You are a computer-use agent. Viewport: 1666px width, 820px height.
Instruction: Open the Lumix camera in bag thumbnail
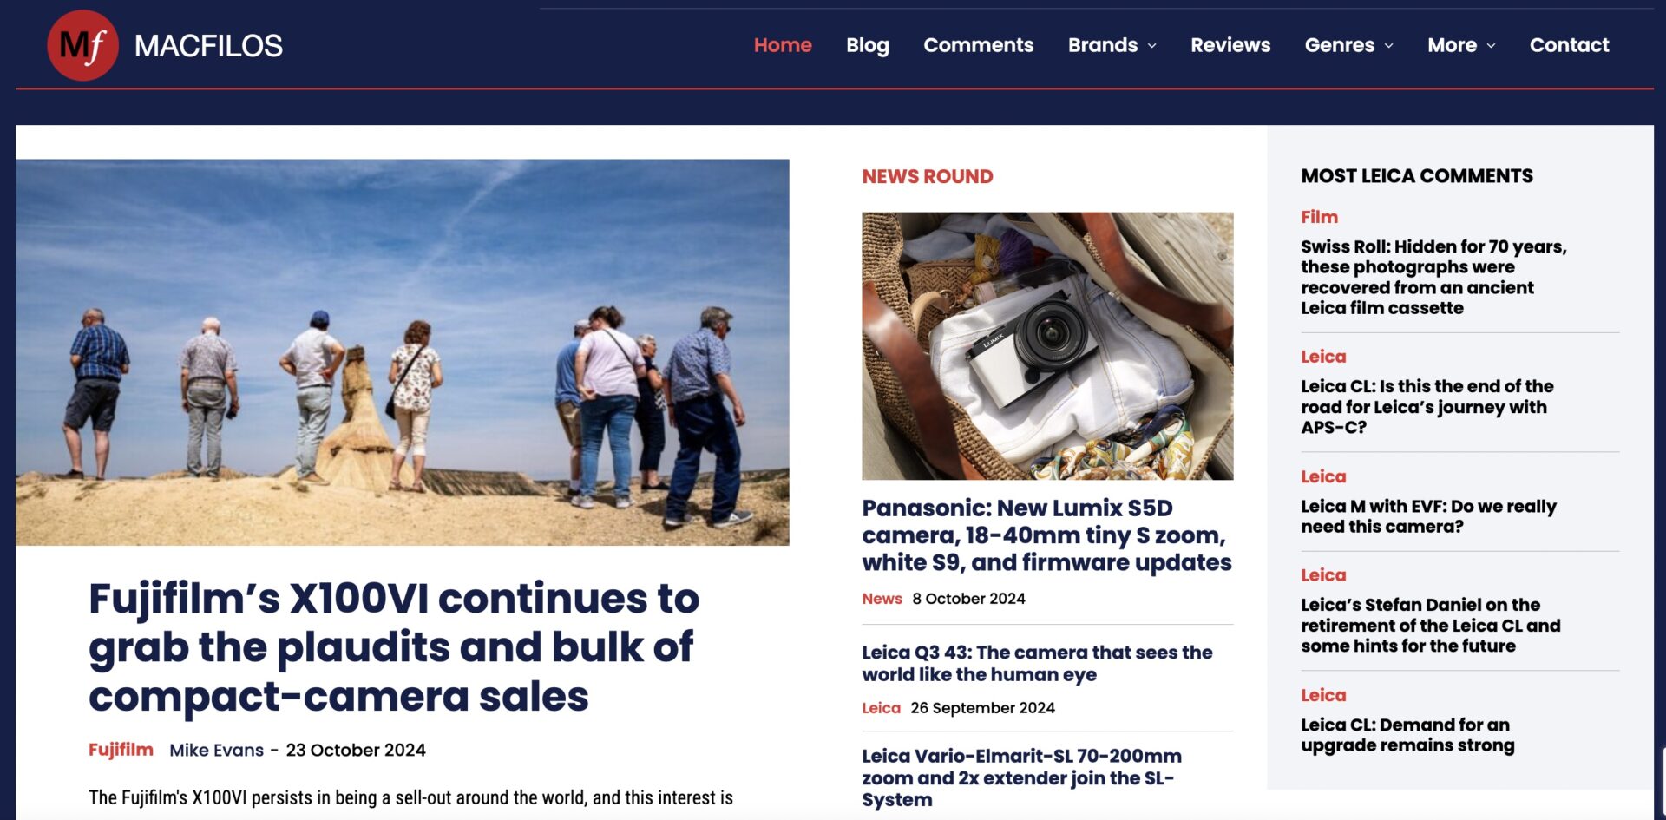[1047, 346]
